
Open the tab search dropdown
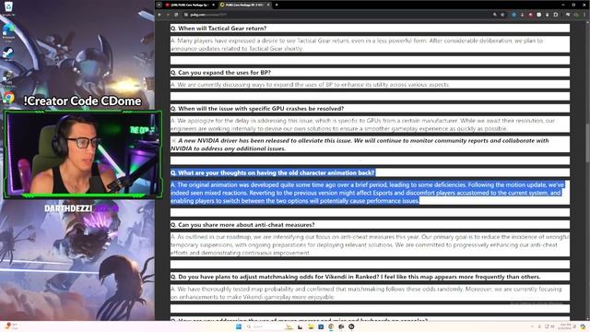[159, 5]
